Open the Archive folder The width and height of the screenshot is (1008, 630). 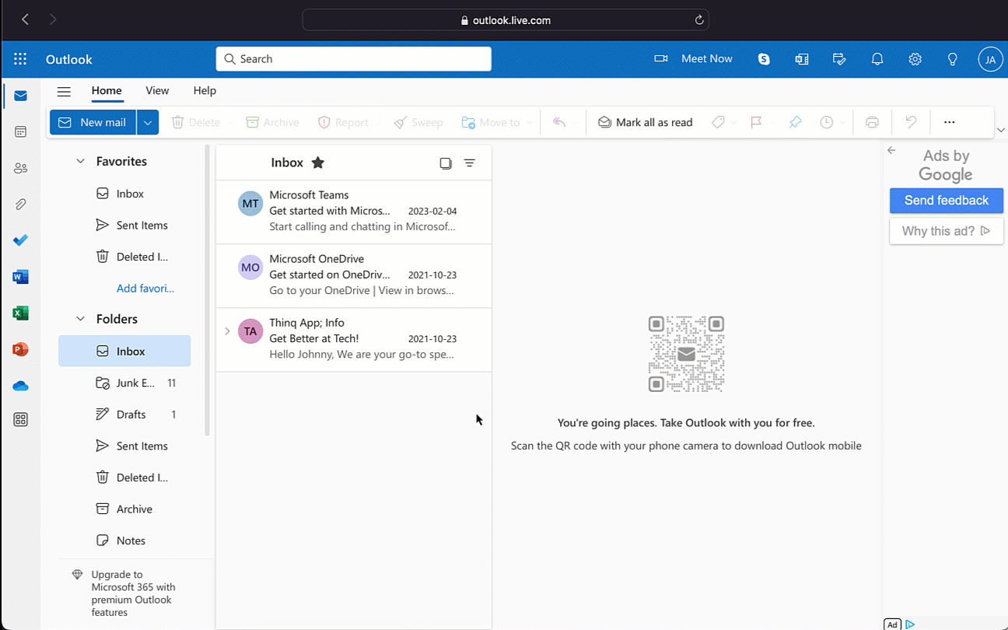pyautogui.click(x=124, y=509)
